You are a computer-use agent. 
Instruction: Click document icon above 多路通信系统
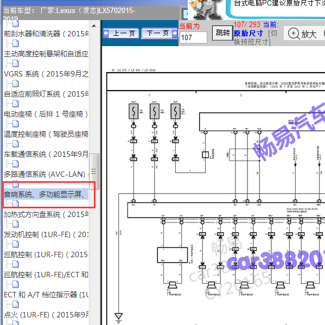pos(16,164)
